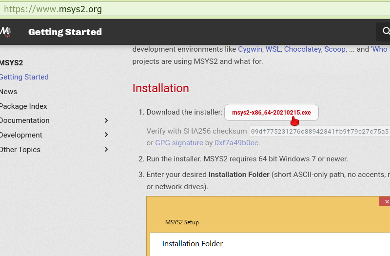
Task: Open the search magnifier icon
Action: (x=386, y=31)
